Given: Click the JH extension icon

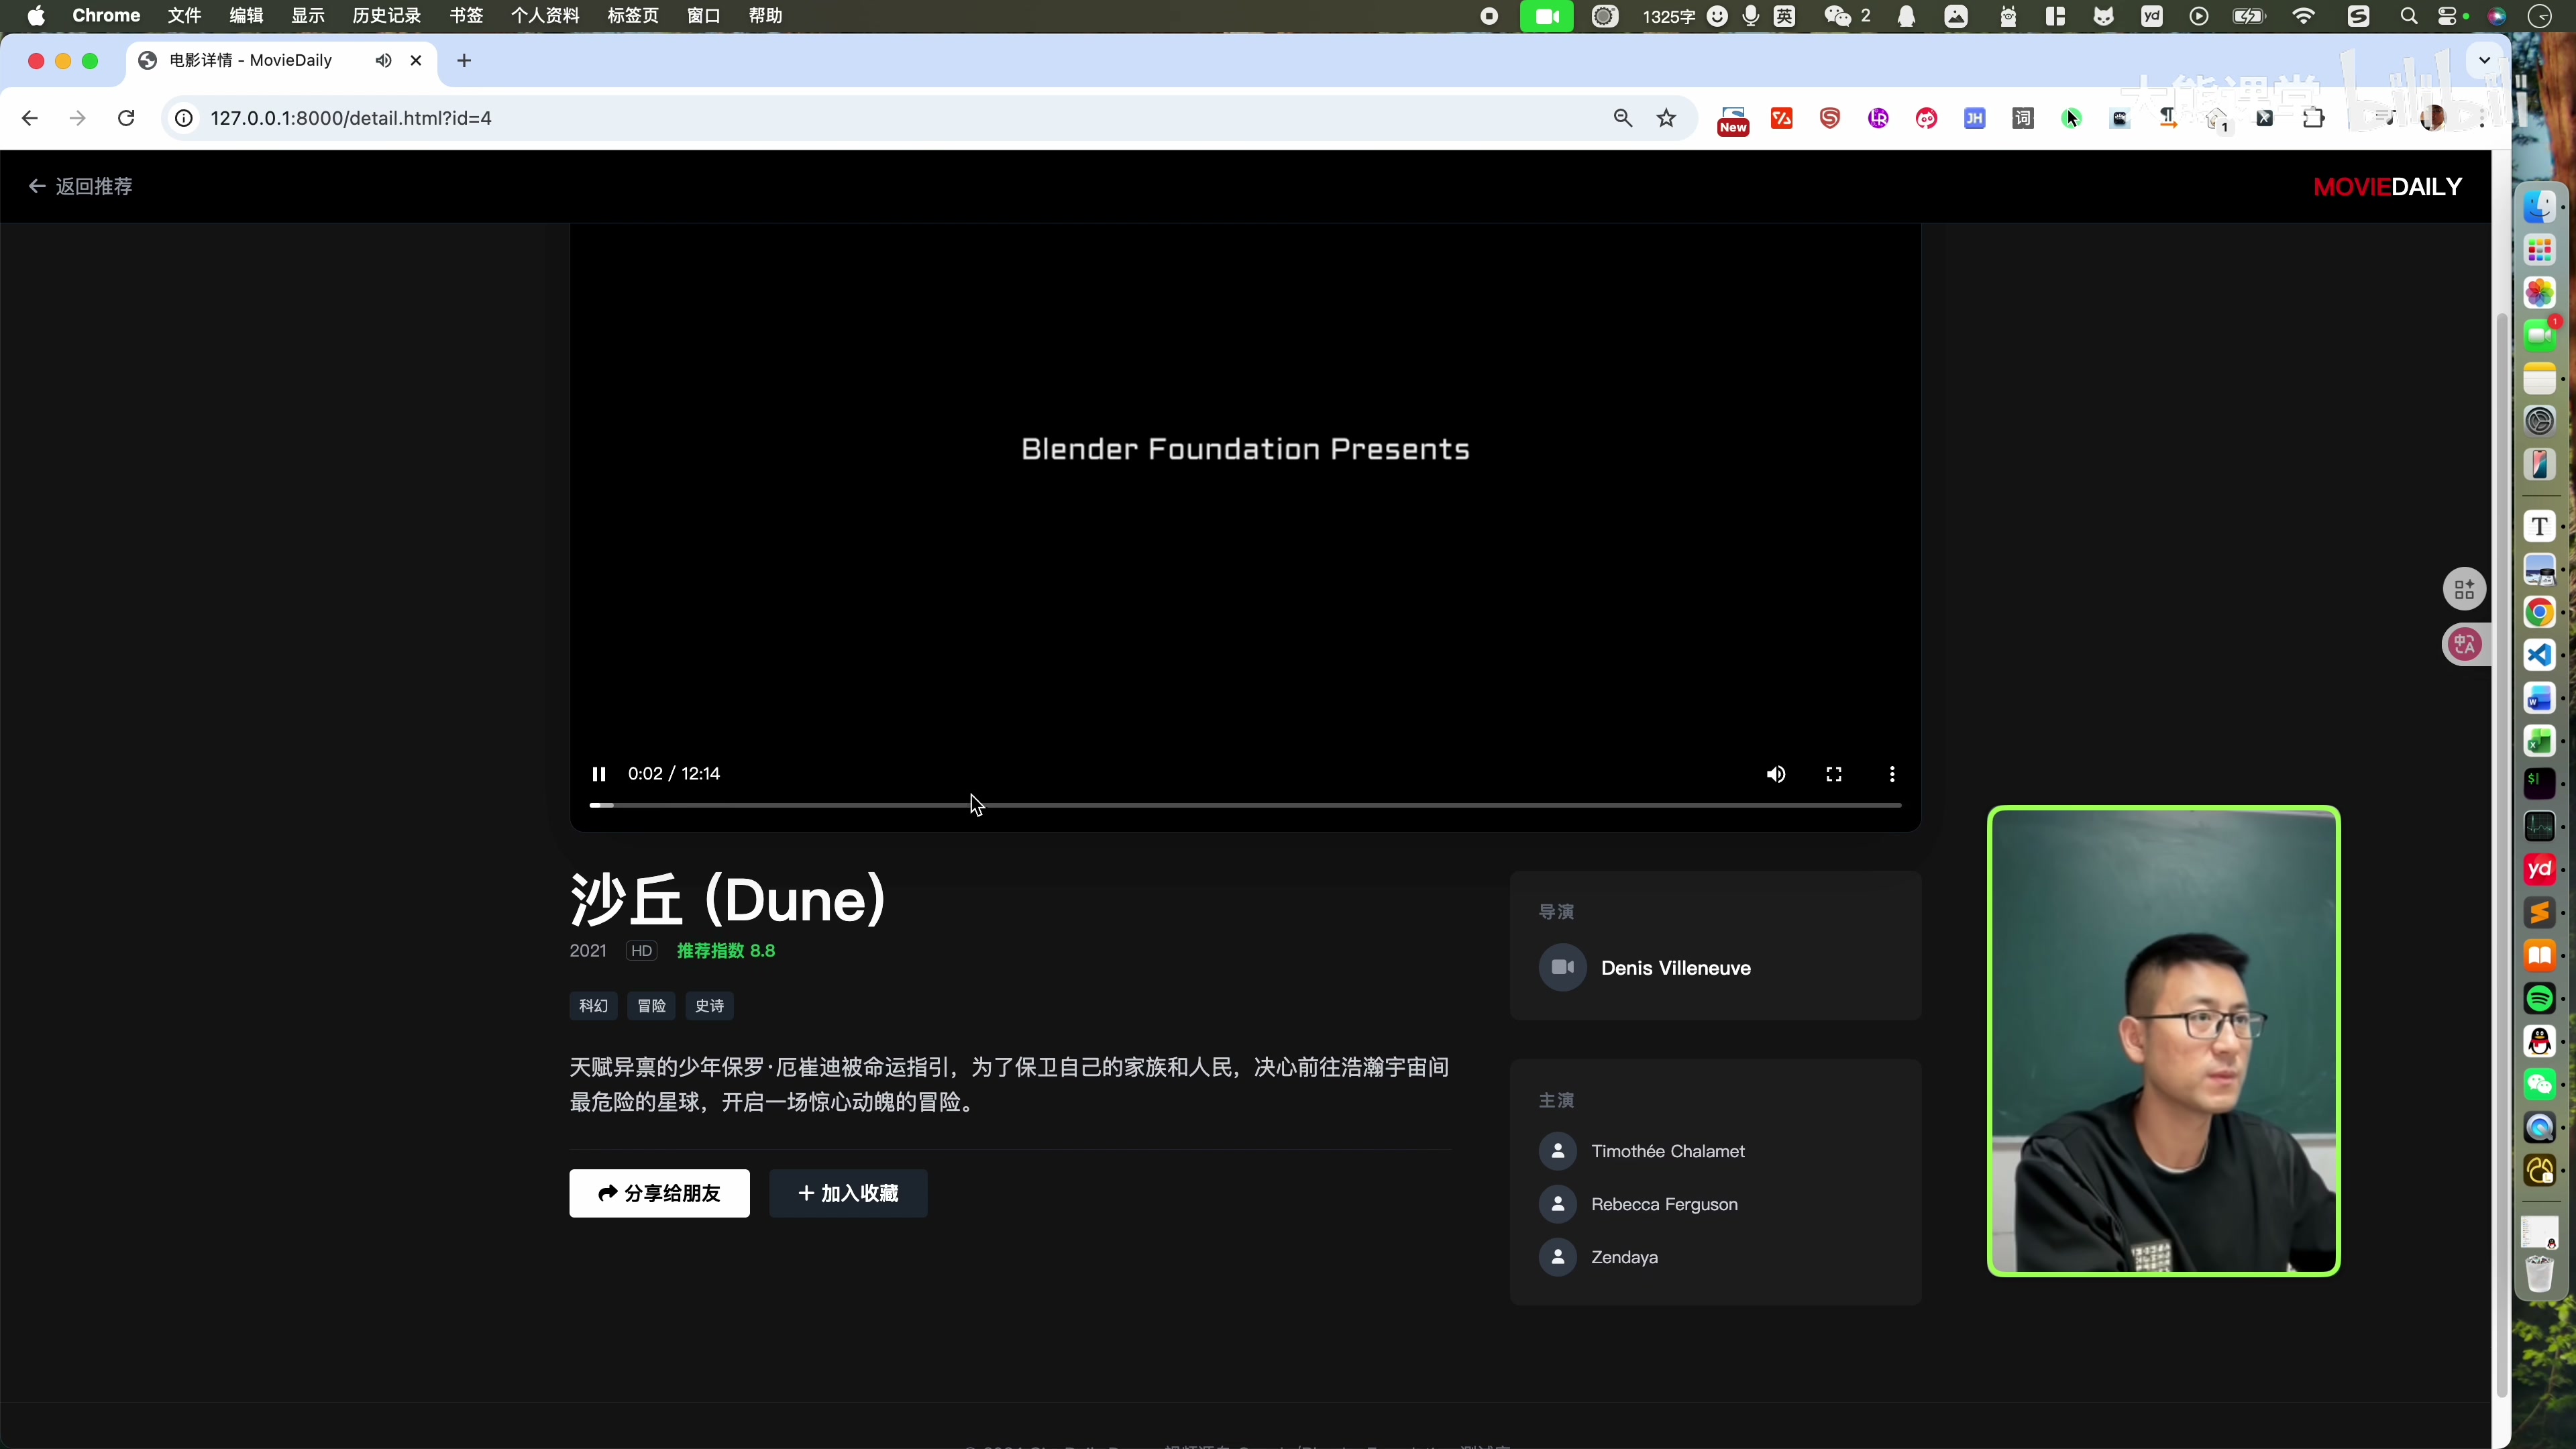Looking at the screenshot, I should tap(1974, 118).
